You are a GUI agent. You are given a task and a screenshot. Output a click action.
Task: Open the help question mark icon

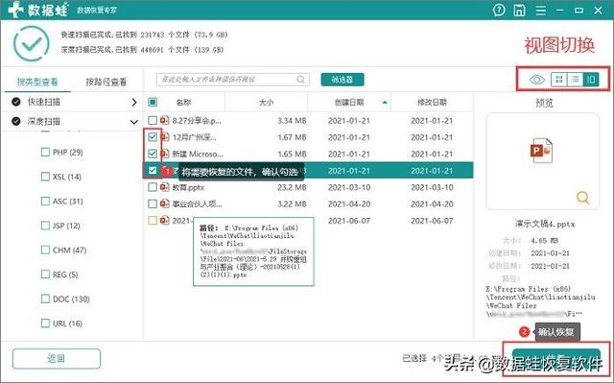coord(499,10)
